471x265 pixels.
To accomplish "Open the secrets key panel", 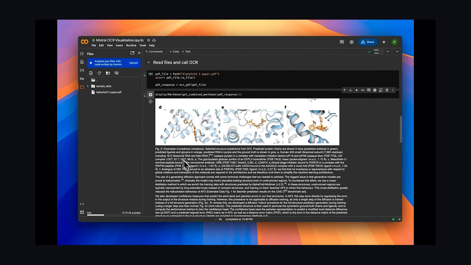I will point(82,79).
